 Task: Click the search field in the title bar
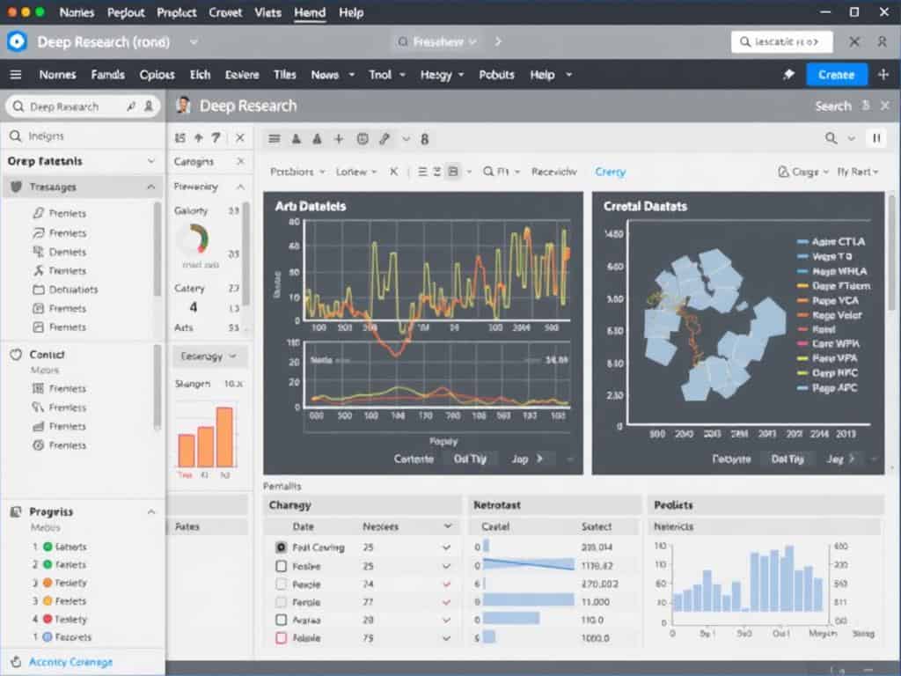coord(781,41)
